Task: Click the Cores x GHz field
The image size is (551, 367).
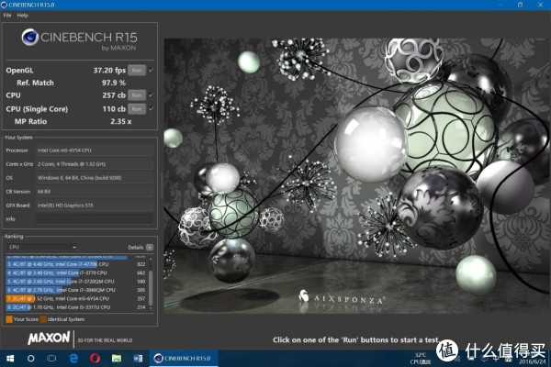Action: [95, 164]
